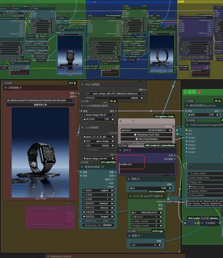Click inside the 文本 node text box
Image resolution: width=223 pixels, height=258 pixels.
(147, 168)
